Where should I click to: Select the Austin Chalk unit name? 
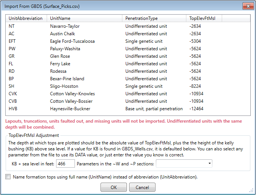(62, 34)
